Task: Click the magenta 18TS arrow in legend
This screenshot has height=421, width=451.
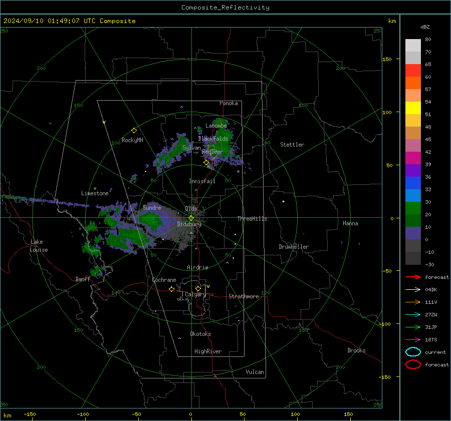Action: pyautogui.click(x=413, y=340)
